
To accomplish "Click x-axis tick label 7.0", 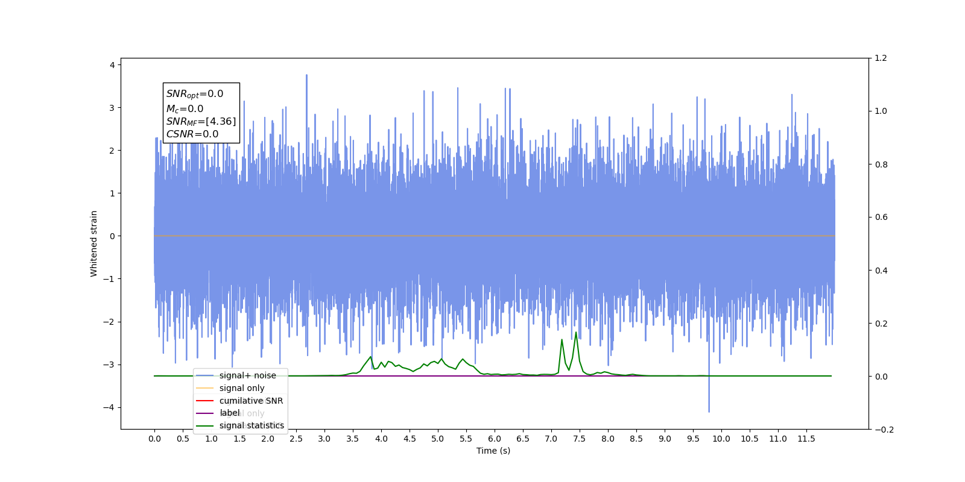I will (551, 439).
